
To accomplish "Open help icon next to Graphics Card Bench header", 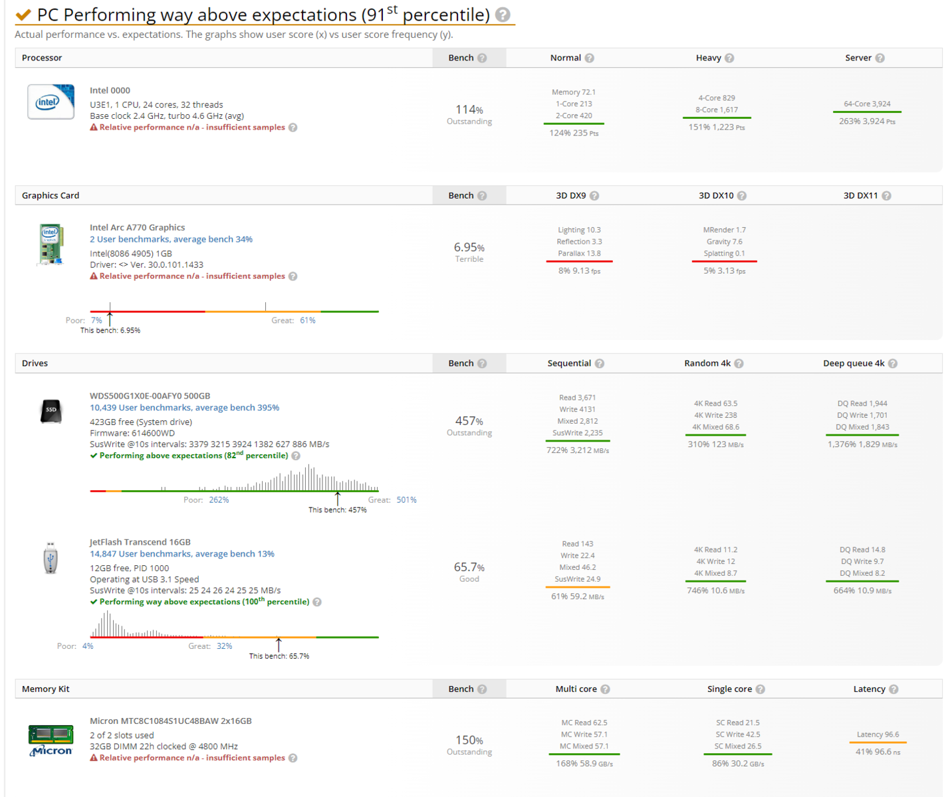I will (x=482, y=195).
